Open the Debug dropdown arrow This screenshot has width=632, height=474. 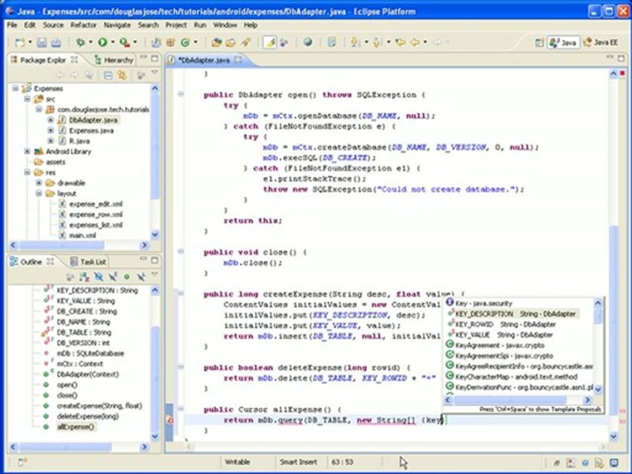90,42
